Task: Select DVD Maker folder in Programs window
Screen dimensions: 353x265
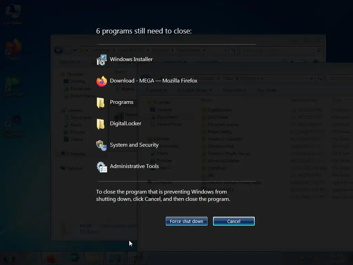Action: [x=215, y=117]
